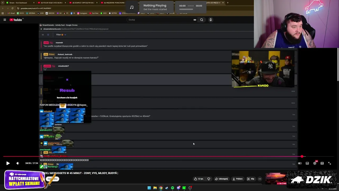Open the Gmail bookmark

pos(11,13)
